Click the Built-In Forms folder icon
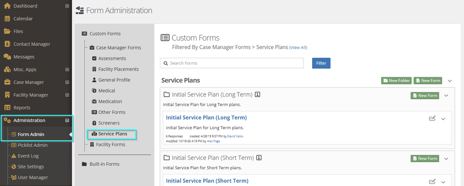The width and height of the screenshot is (464, 186). tap(84, 164)
